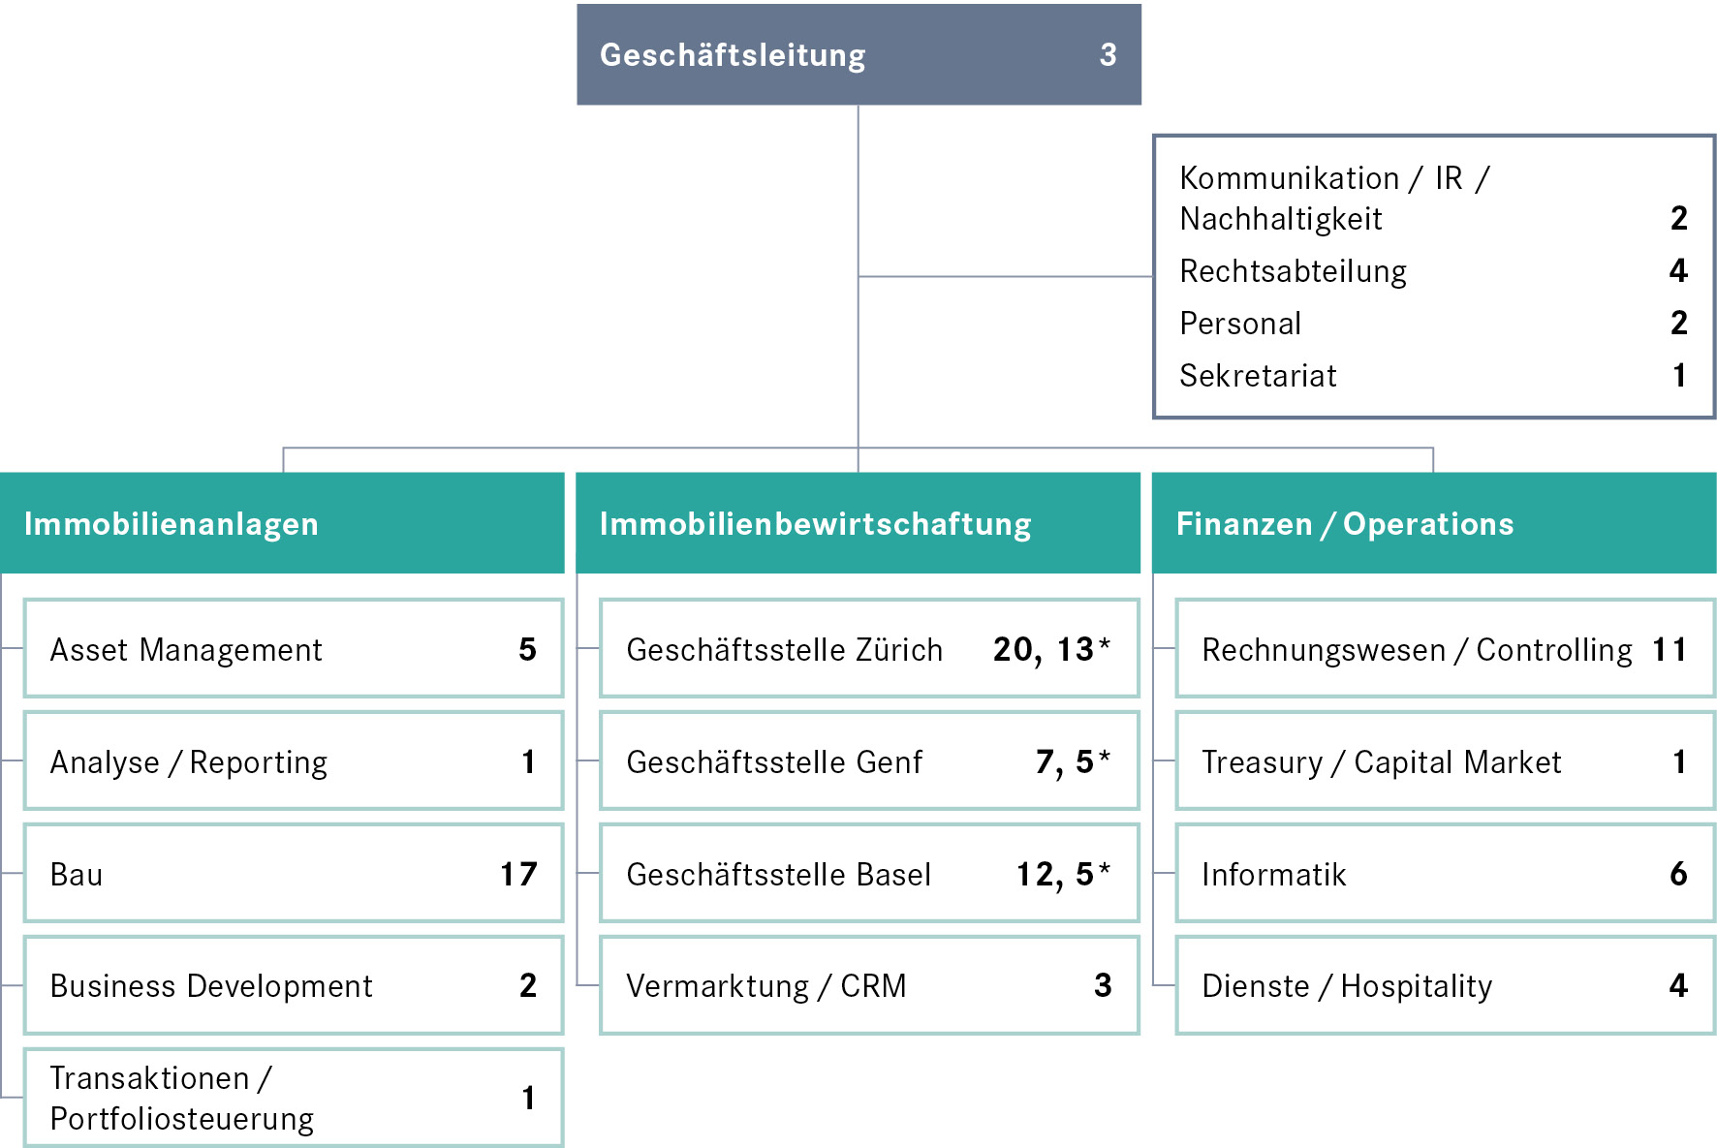
Task: Click the Rechtsabteilung entry
Action: pyautogui.click(x=1293, y=271)
